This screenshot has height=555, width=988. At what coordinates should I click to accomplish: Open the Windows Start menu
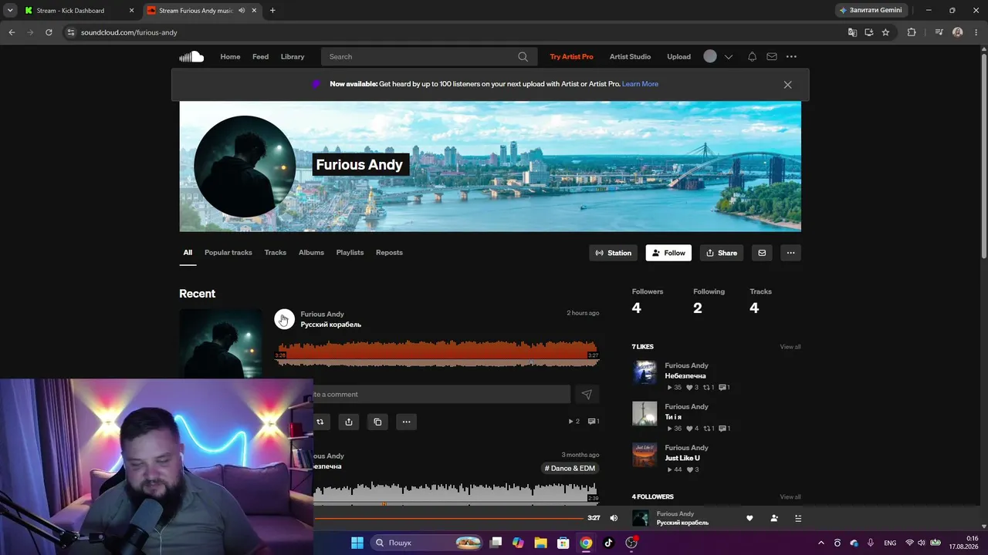tap(357, 543)
